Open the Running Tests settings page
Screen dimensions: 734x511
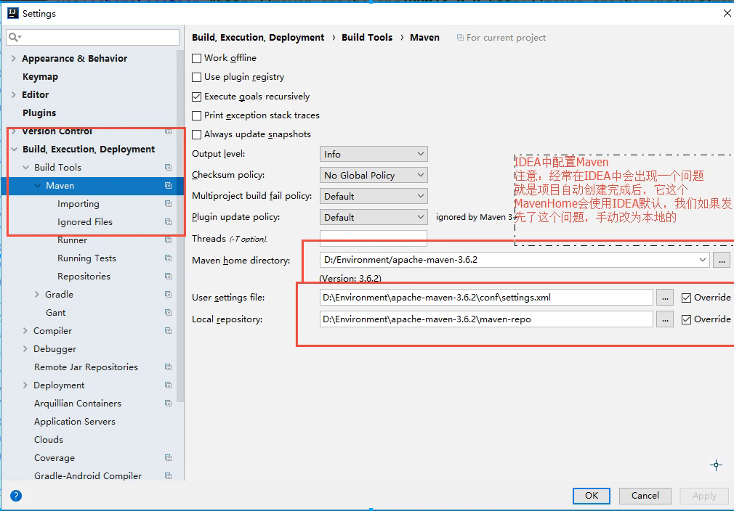[x=86, y=258]
